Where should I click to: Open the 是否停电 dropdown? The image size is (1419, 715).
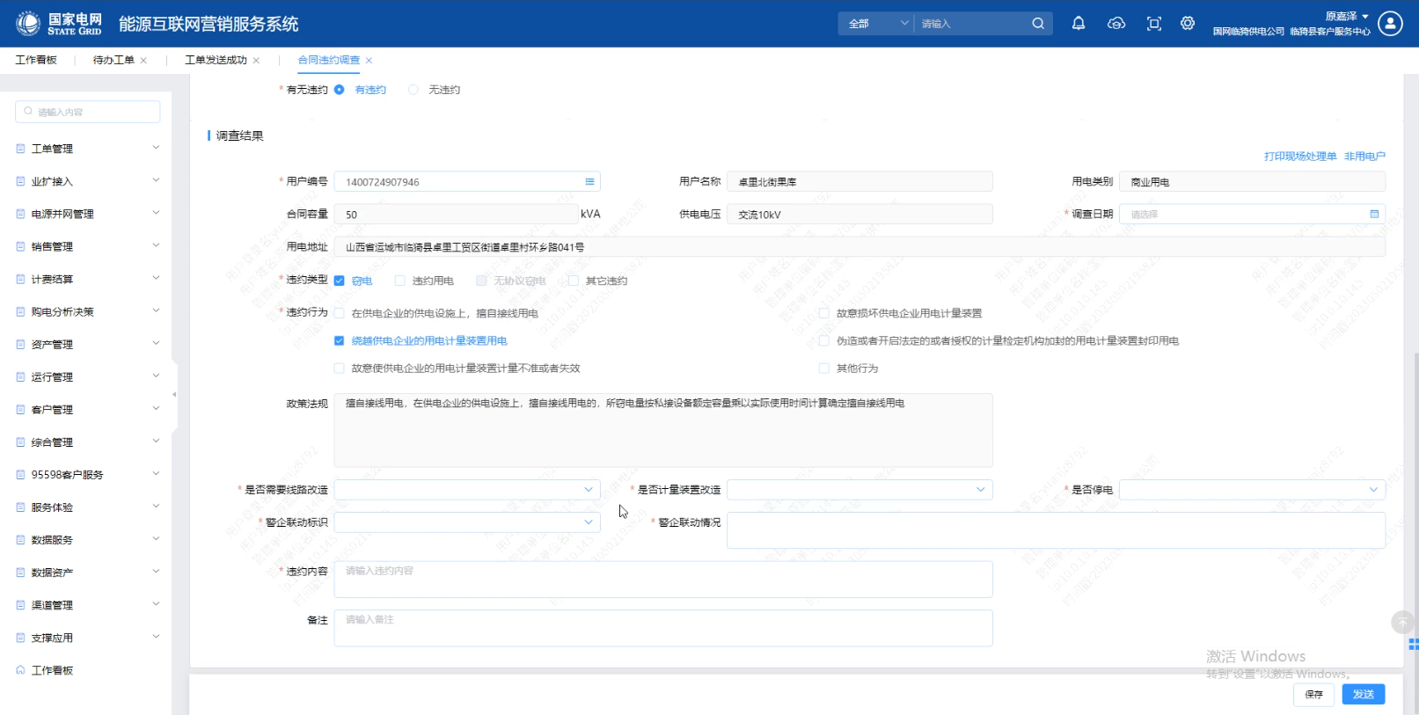click(1251, 490)
